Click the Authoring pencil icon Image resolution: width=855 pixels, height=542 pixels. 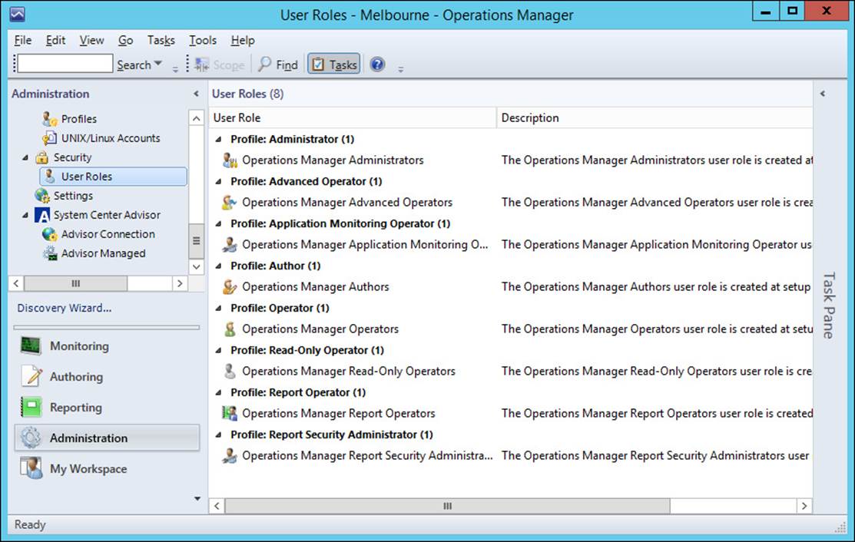pyautogui.click(x=31, y=376)
